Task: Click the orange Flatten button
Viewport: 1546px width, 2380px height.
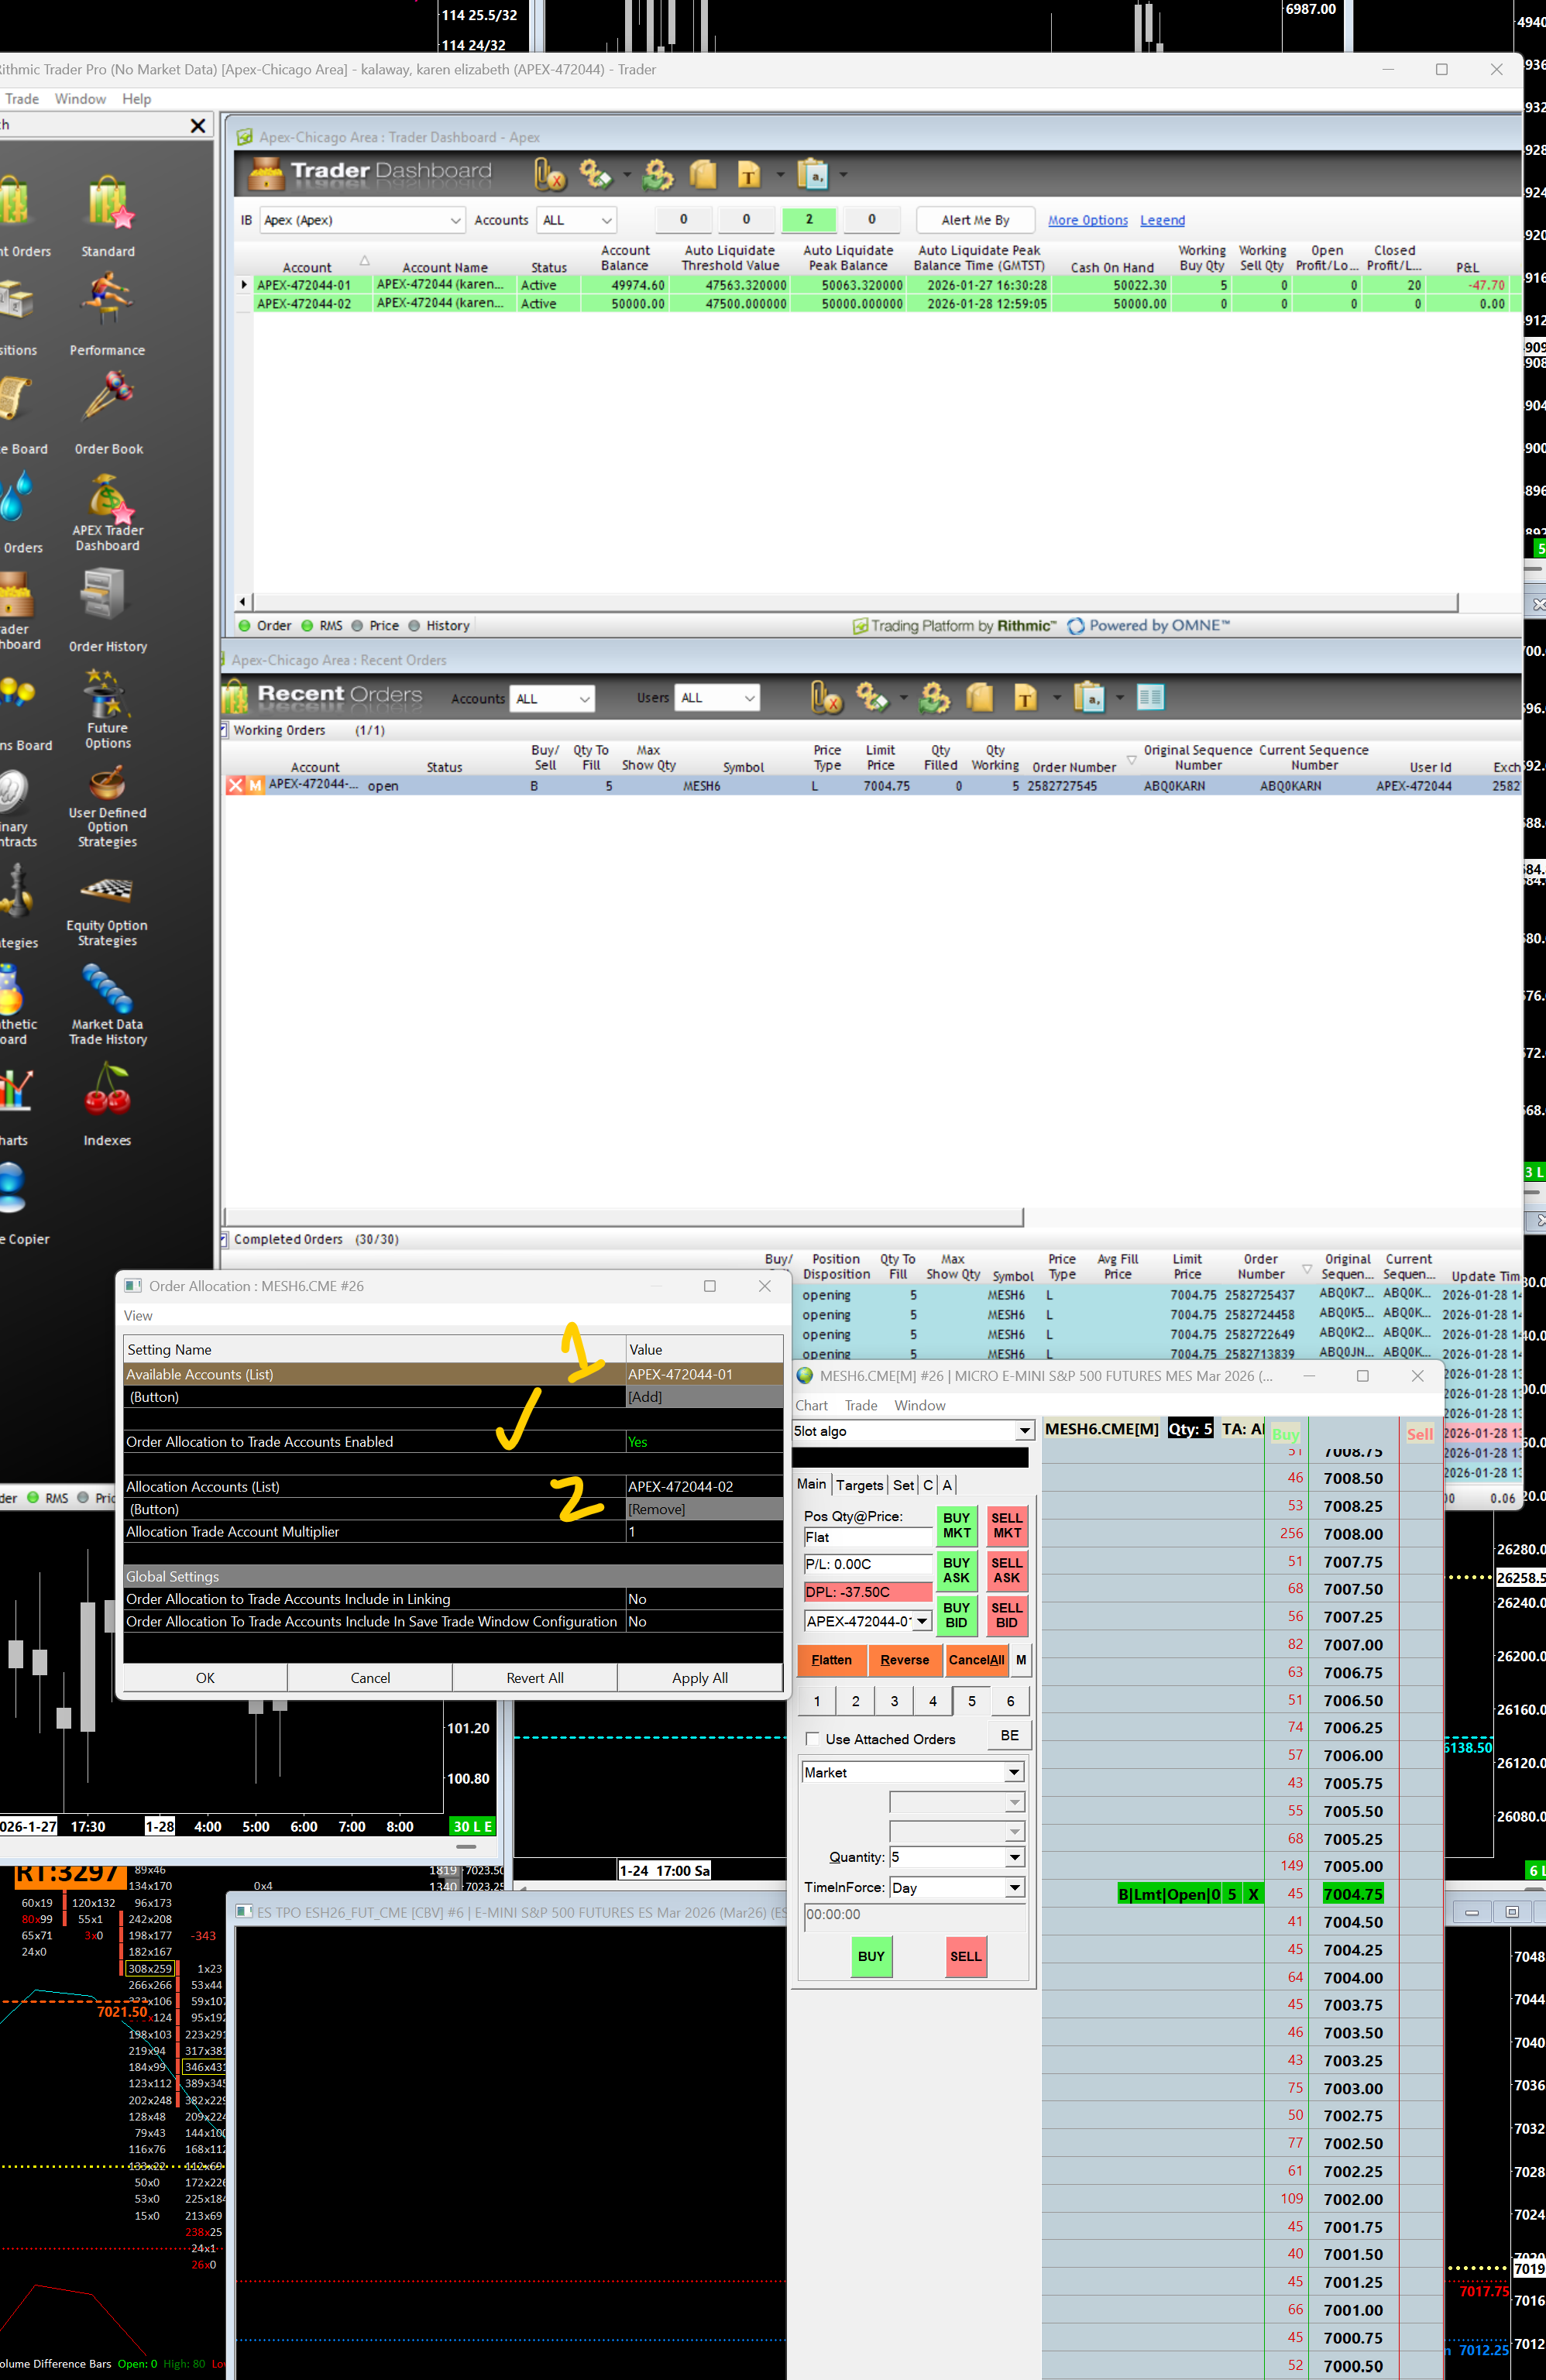Action: [831, 1660]
